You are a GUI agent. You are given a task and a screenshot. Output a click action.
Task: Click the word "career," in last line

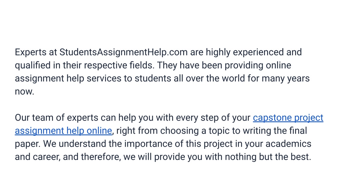47,157
